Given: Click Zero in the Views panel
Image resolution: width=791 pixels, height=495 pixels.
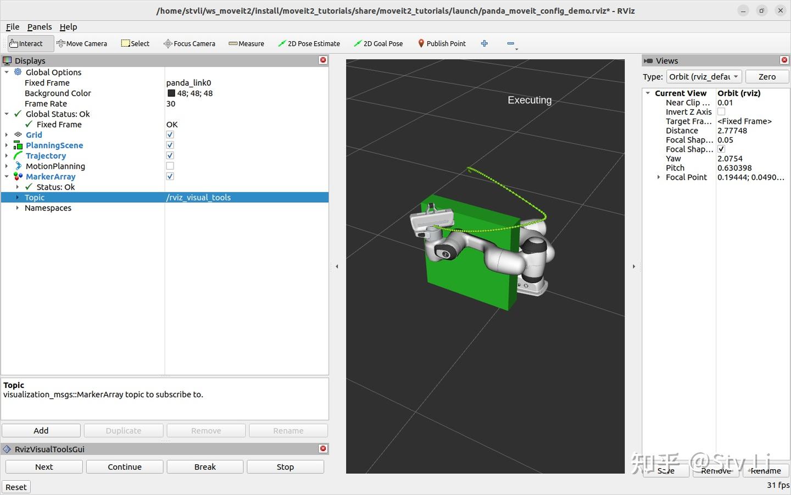Looking at the screenshot, I should [x=767, y=76].
